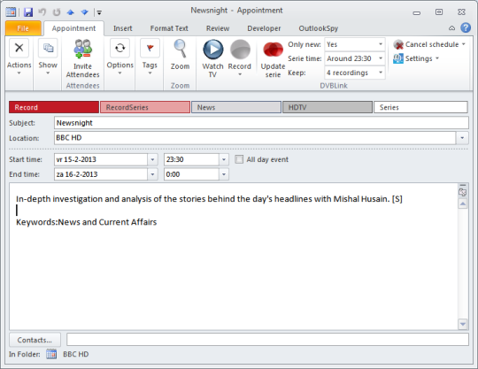
Task: Click the calendar icon in the title bar
Action: click(x=11, y=12)
